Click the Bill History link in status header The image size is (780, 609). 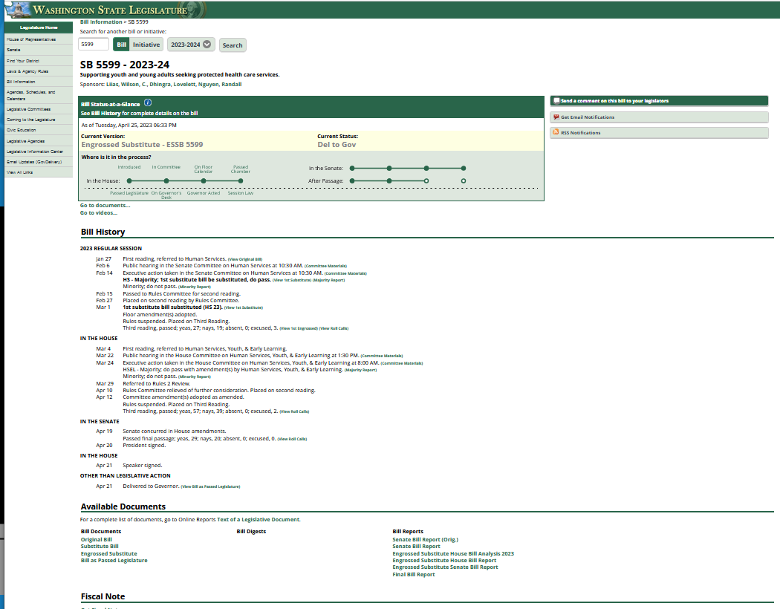pyautogui.click(x=106, y=114)
